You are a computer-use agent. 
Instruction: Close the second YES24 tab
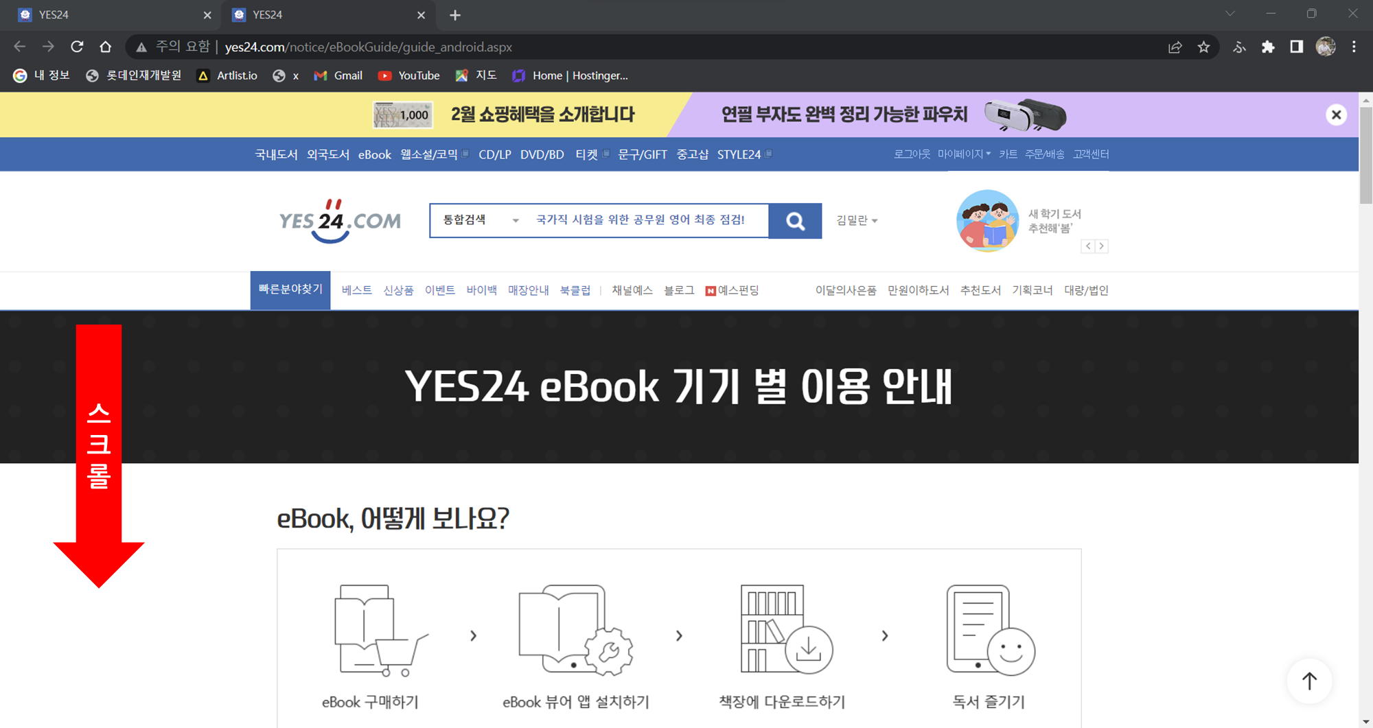[421, 15]
